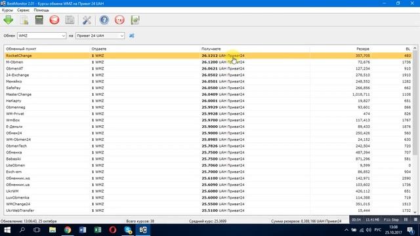The height and width of the screenshot is (236, 420).
Task: Select the WmBox row
Action: point(209,120)
